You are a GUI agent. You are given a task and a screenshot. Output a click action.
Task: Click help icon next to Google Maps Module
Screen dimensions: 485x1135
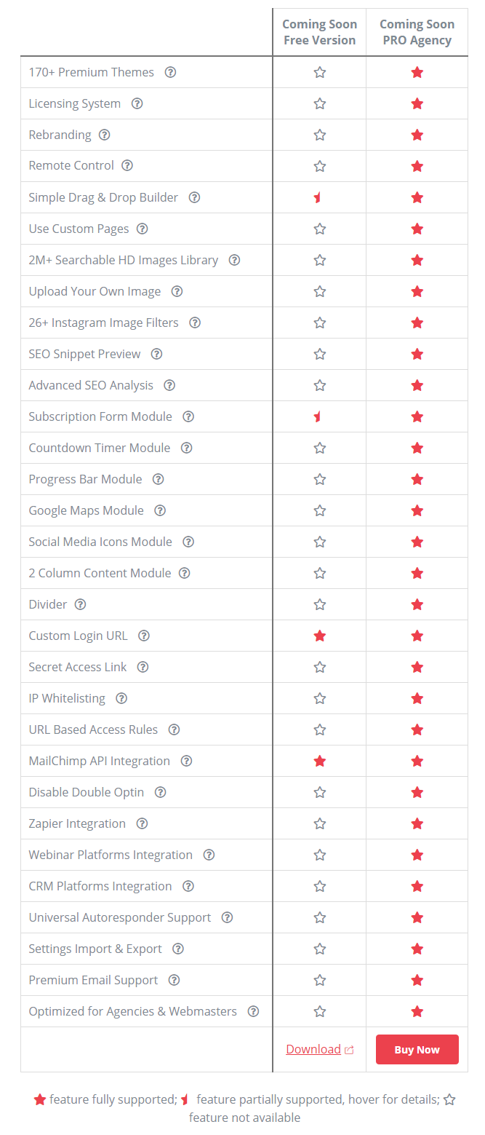point(160,510)
